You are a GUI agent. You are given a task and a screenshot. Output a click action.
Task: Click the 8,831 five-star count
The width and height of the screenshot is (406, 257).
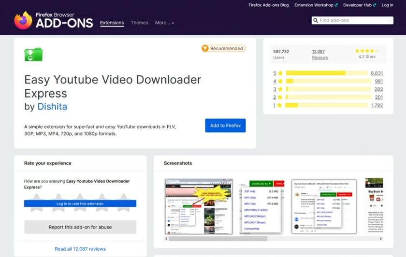[377, 73]
